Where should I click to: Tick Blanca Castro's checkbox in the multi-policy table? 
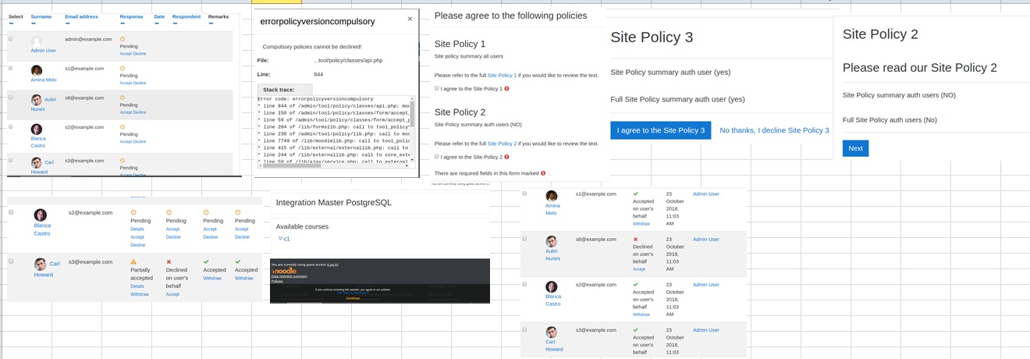click(x=11, y=212)
